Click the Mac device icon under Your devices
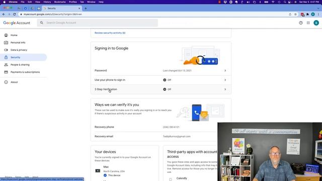Image resolution: width=322 pixels, height=181 pixels. [x=98, y=171]
